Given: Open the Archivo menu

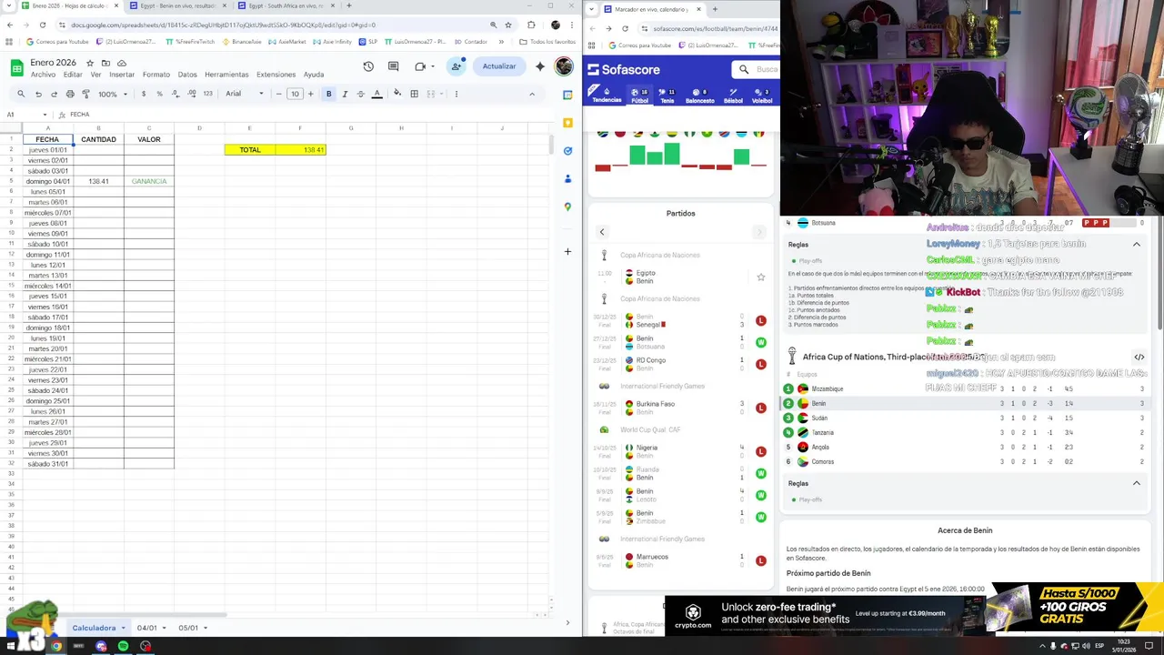Looking at the screenshot, I should click(x=43, y=75).
